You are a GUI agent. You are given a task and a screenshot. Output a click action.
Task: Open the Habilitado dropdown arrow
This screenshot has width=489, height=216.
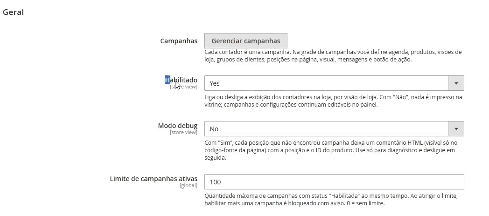tap(456, 83)
